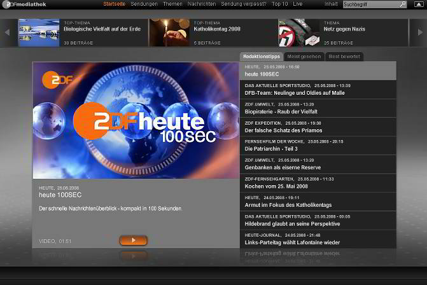Open the Netz gegen Nazis thumbnail
This screenshot has width=427, height=285.
point(298,32)
